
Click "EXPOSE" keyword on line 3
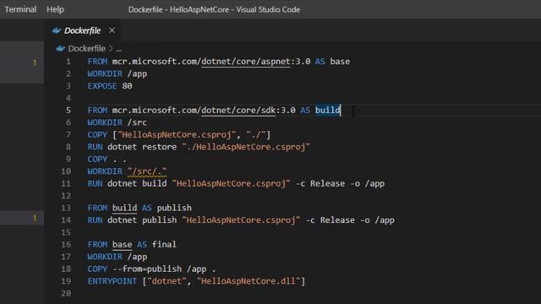point(102,86)
